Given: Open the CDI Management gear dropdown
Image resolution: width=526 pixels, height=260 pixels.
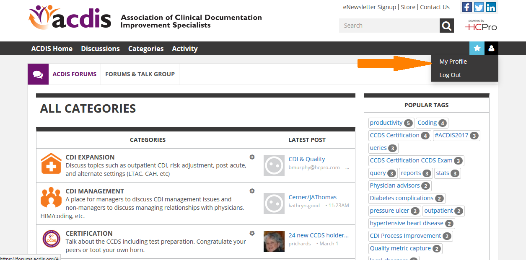Looking at the screenshot, I should point(252,190).
